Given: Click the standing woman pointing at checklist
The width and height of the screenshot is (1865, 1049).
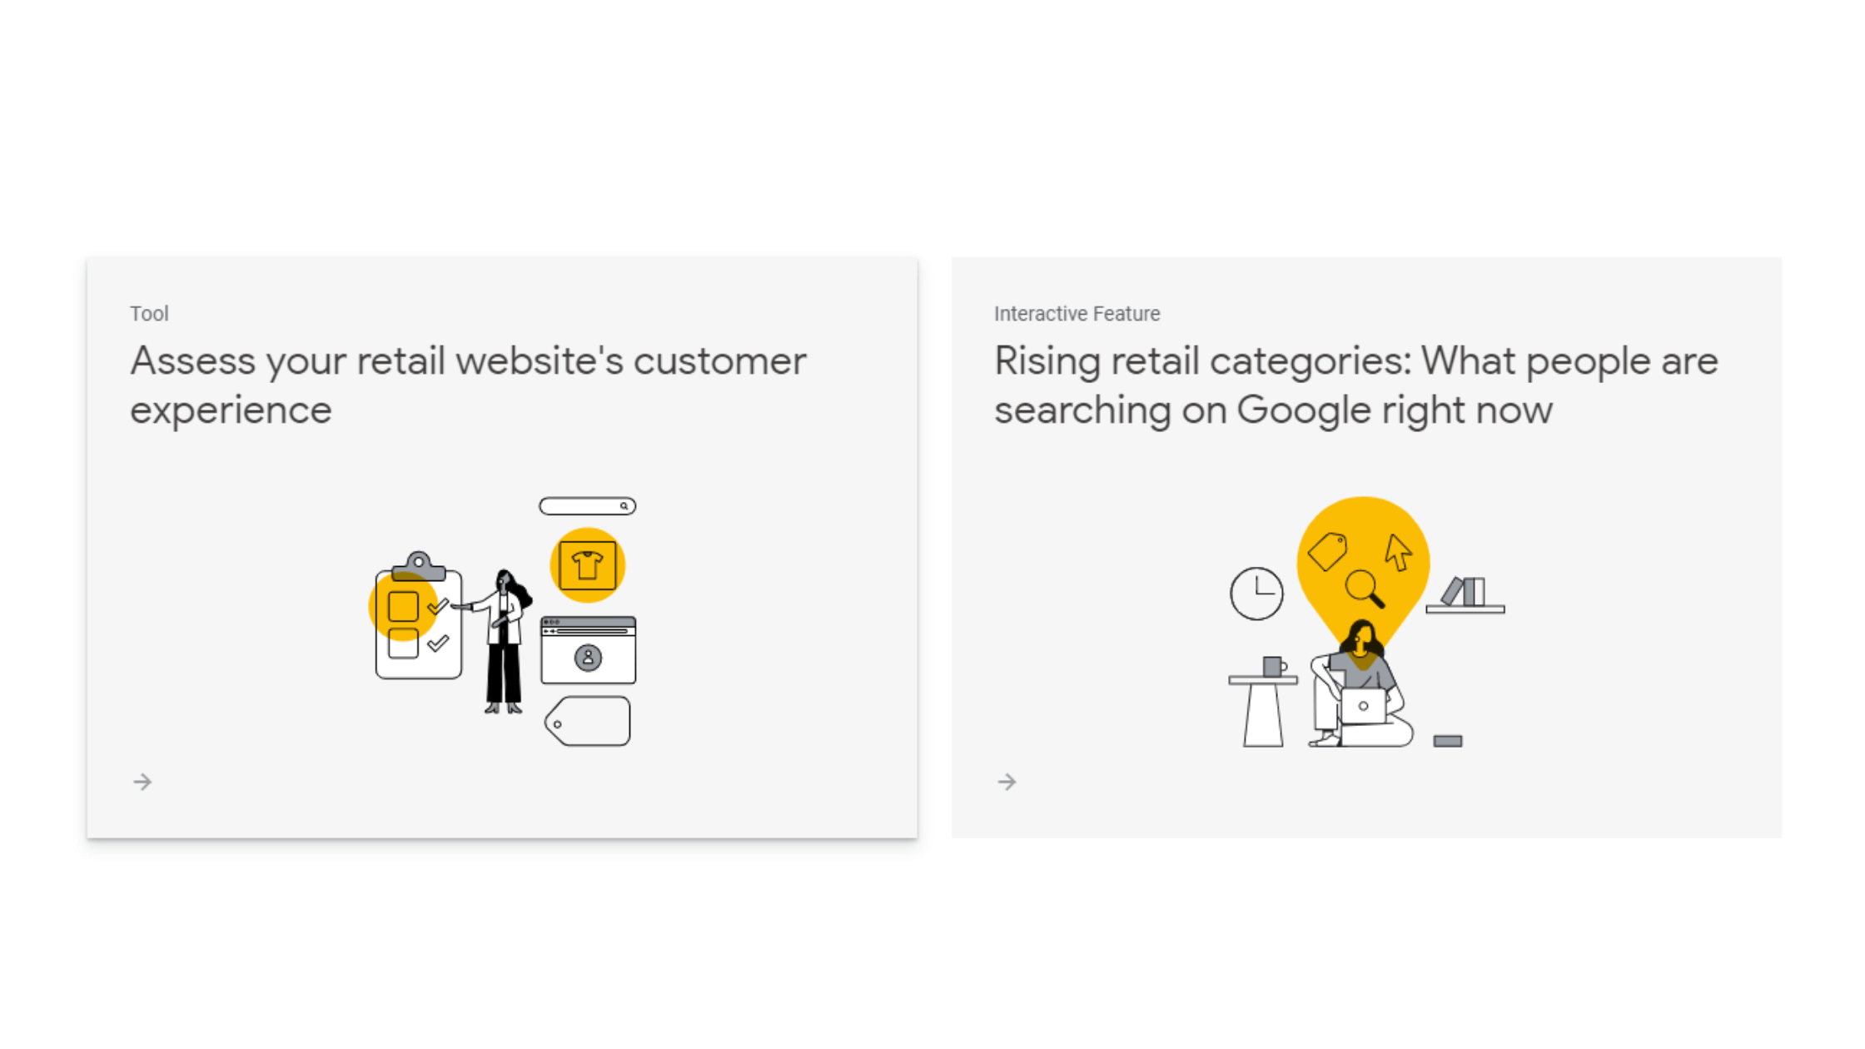Looking at the screenshot, I should pyautogui.click(x=500, y=641).
